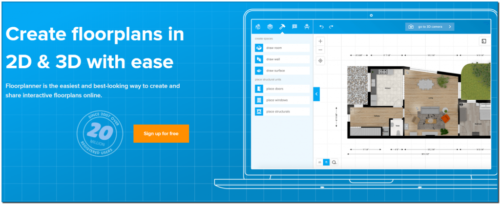
Task: Select the hammer build tool
Action: [x=282, y=26]
